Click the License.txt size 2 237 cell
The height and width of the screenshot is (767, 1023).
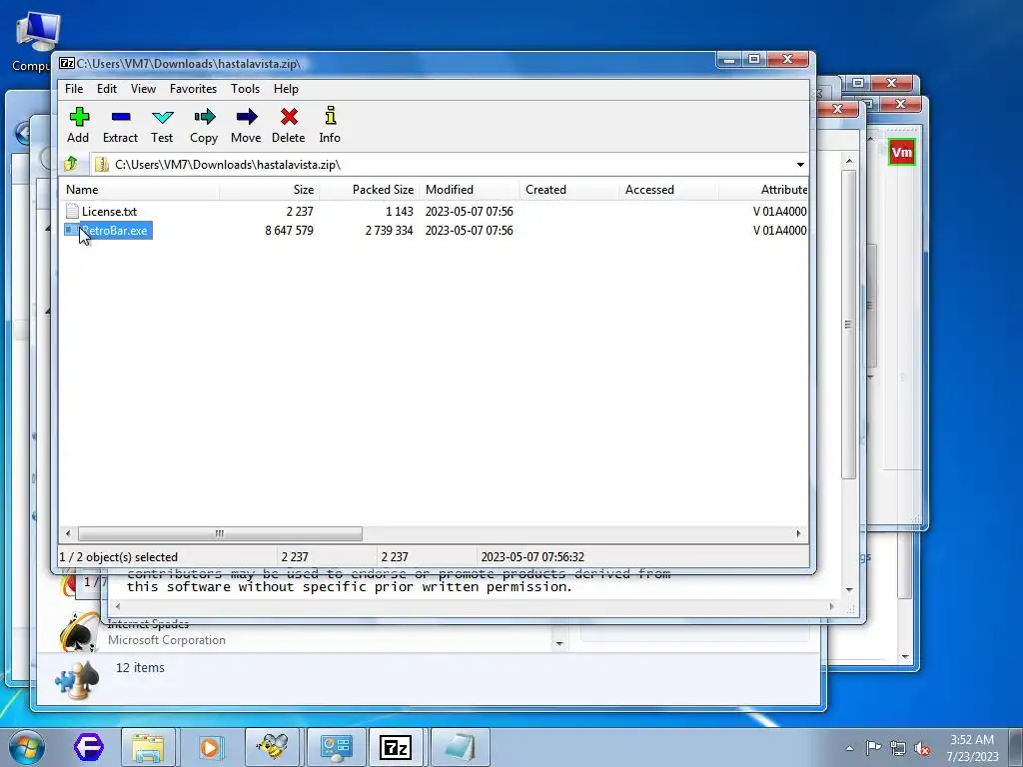[x=300, y=212]
